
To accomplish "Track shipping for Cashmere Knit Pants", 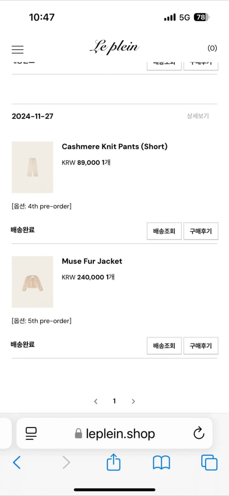I will [x=164, y=231].
